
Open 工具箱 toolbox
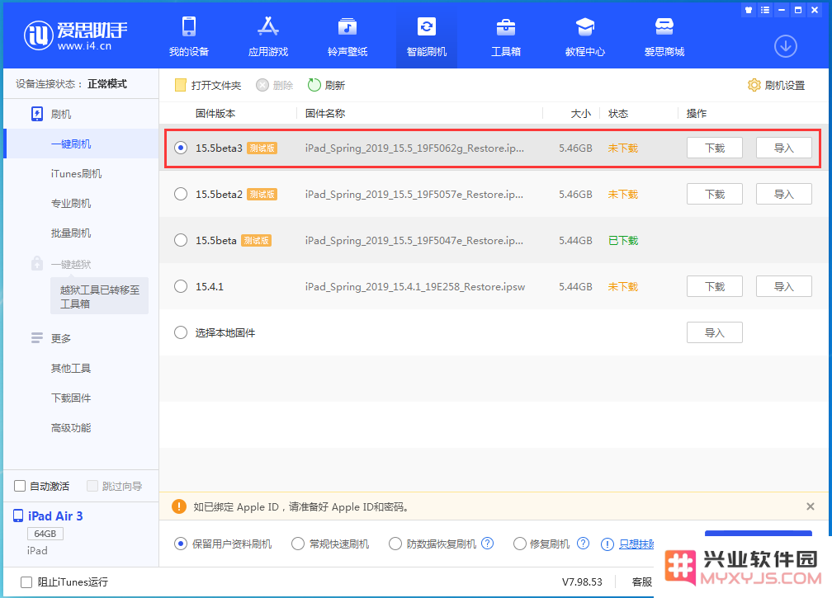pos(506,36)
